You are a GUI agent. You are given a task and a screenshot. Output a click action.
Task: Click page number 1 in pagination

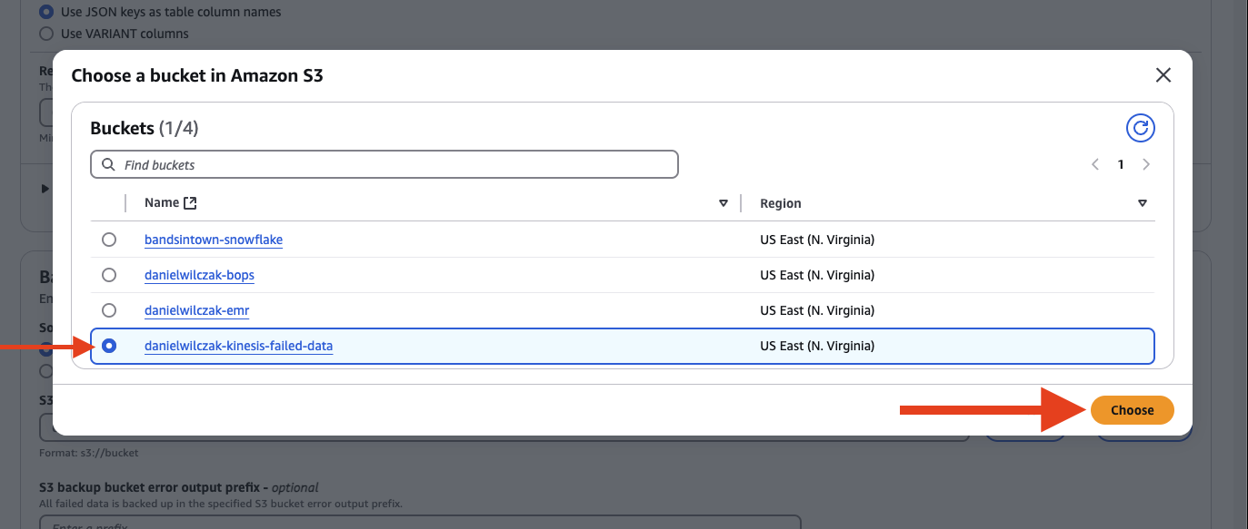[1121, 164]
